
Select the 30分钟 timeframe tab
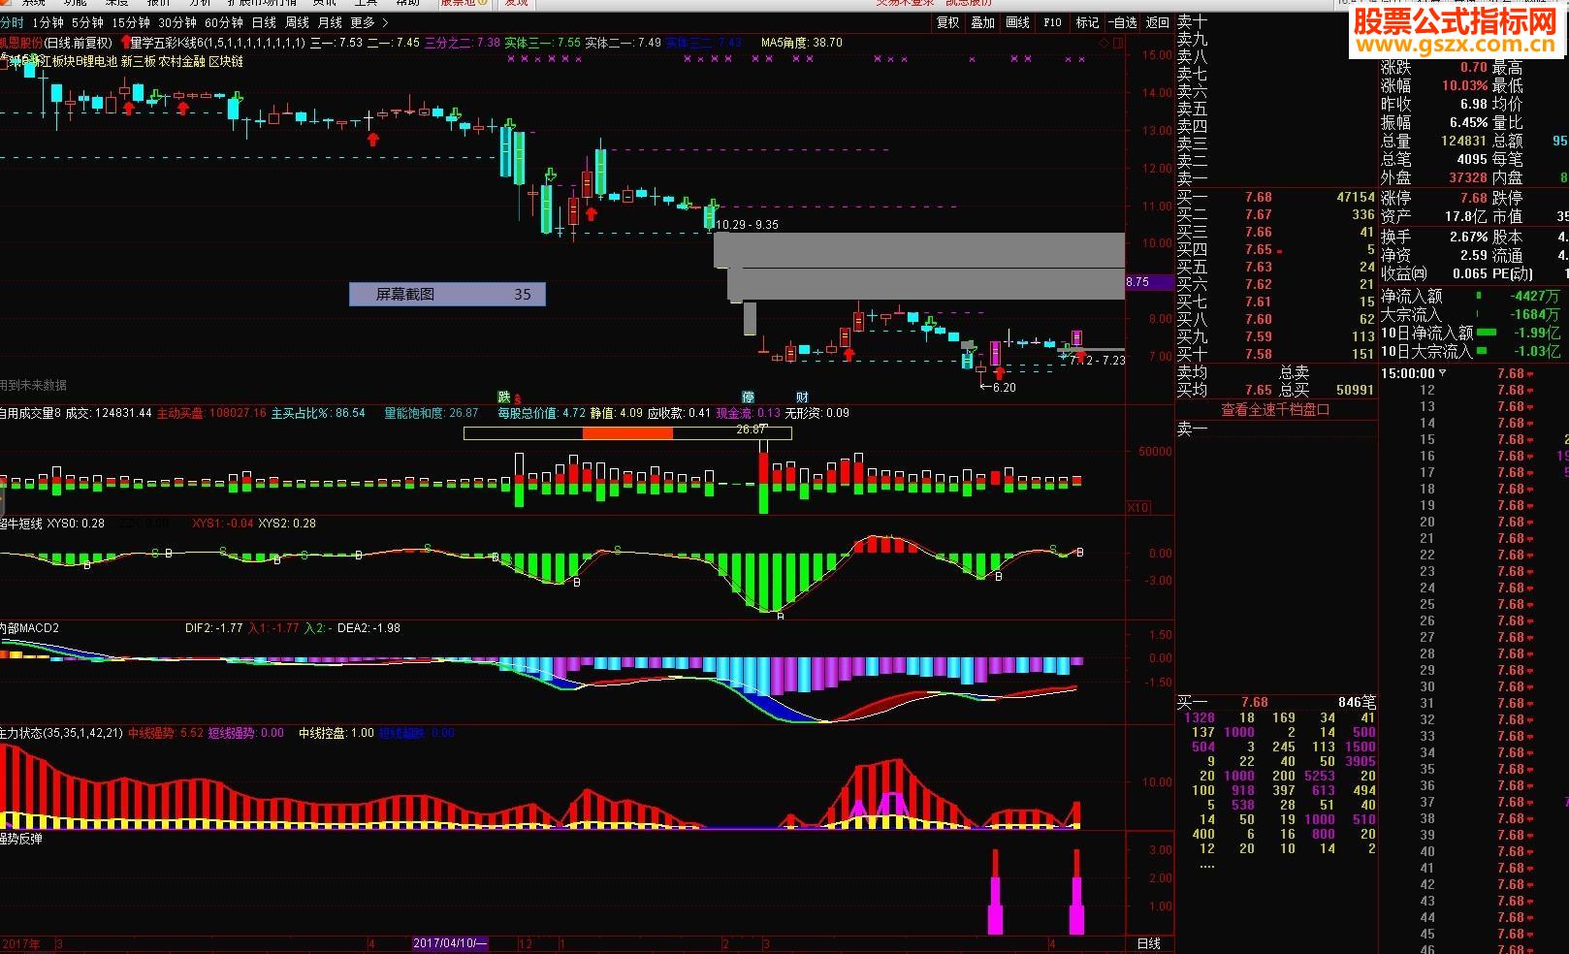click(177, 22)
